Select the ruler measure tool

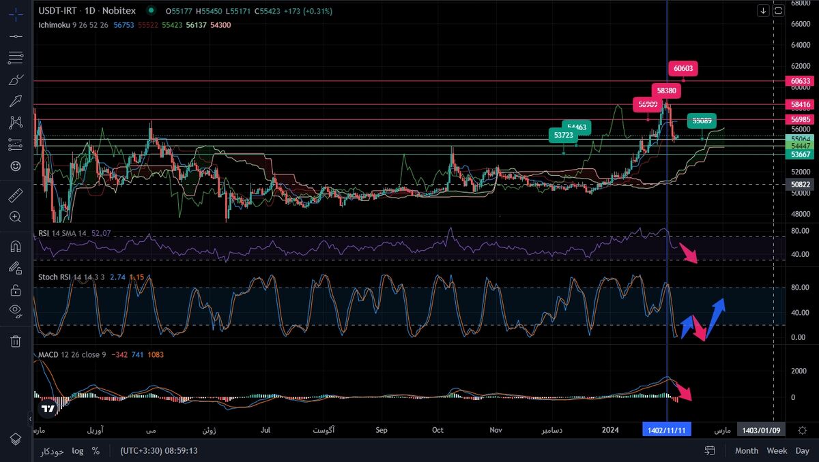coord(15,196)
